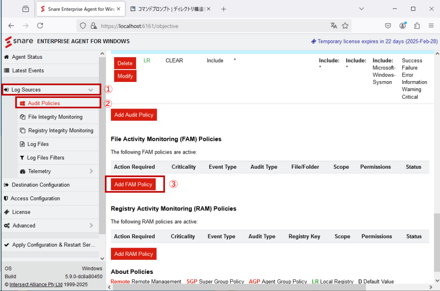
Task: Click Destination Configuration arrow icon
Action: 6,185
